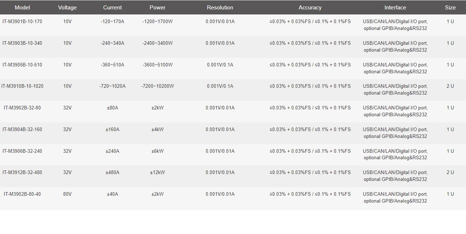Viewport: 466px width, 234px height.
Task: Select model IT-M3902B-32-80
Action: click(22, 108)
